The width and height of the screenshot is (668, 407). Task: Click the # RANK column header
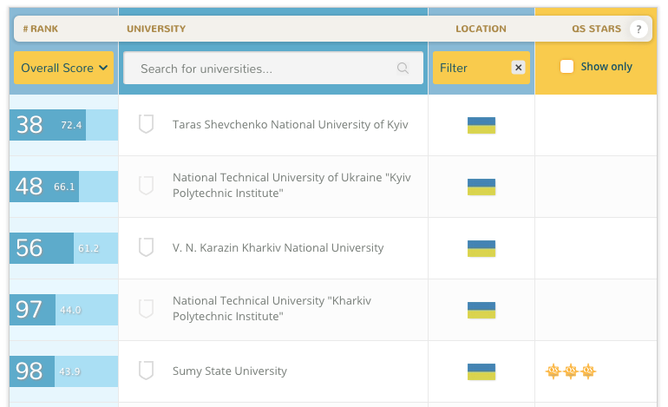coord(41,29)
